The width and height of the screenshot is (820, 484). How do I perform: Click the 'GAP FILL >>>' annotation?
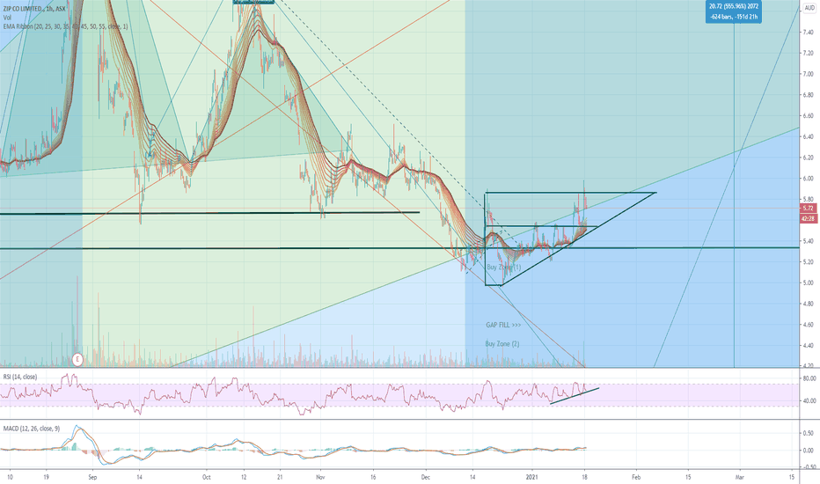pyautogui.click(x=503, y=325)
